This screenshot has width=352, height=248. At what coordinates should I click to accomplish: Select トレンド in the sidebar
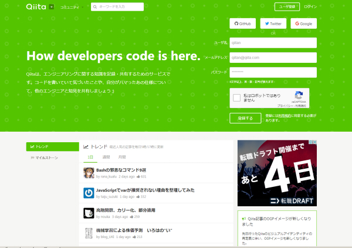(x=53, y=146)
